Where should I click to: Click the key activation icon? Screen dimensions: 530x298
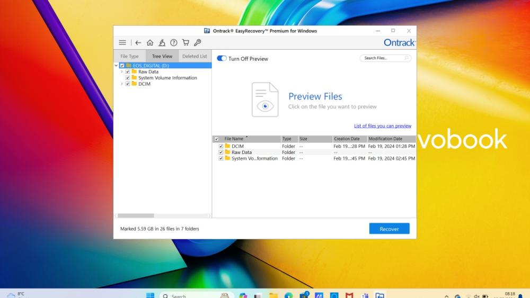click(x=197, y=43)
